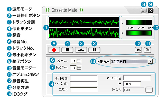This screenshot has height=101, width=167.
Task: Click the アーチスト名 label
Action: pos(114,78)
